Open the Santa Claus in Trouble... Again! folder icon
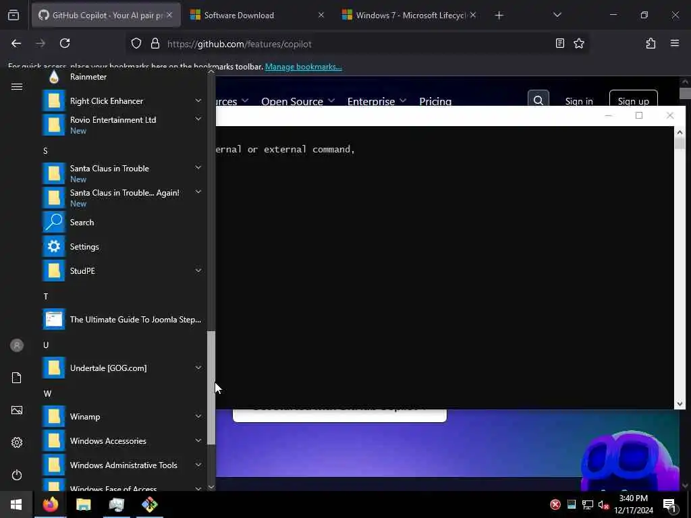 click(x=54, y=198)
